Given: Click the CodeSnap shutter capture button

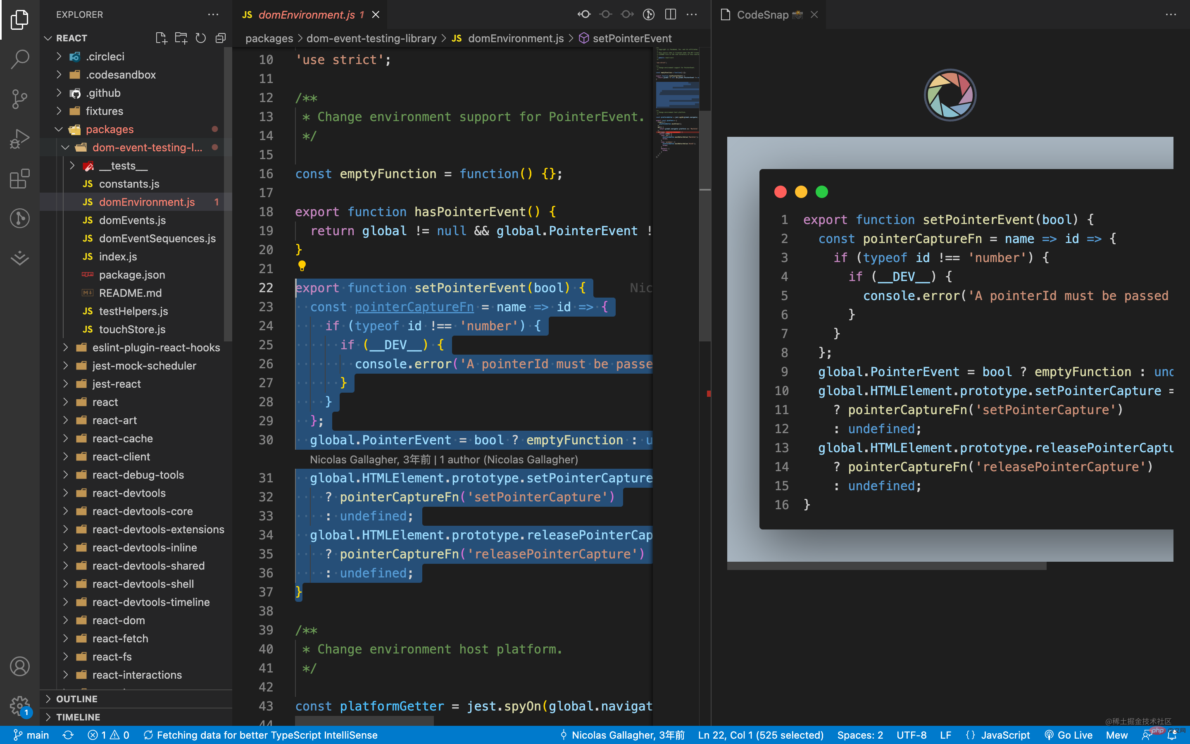Looking at the screenshot, I should pyautogui.click(x=950, y=95).
